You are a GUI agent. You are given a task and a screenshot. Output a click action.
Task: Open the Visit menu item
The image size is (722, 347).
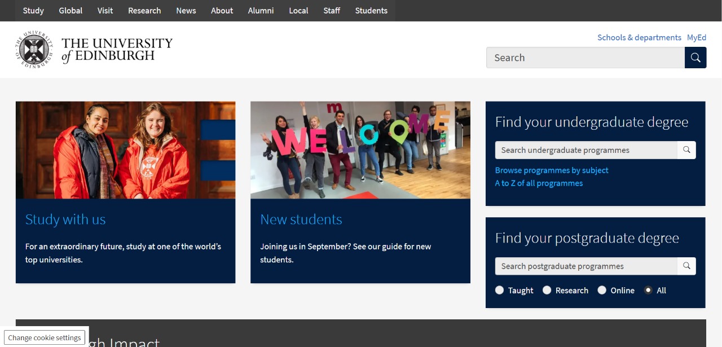pyautogui.click(x=105, y=11)
